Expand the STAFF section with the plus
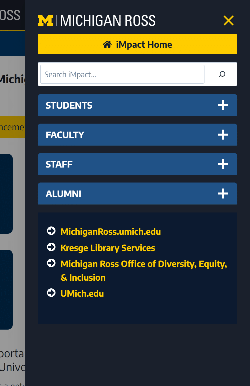The height and width of the screenshot is (386, 250). (223, 164)
